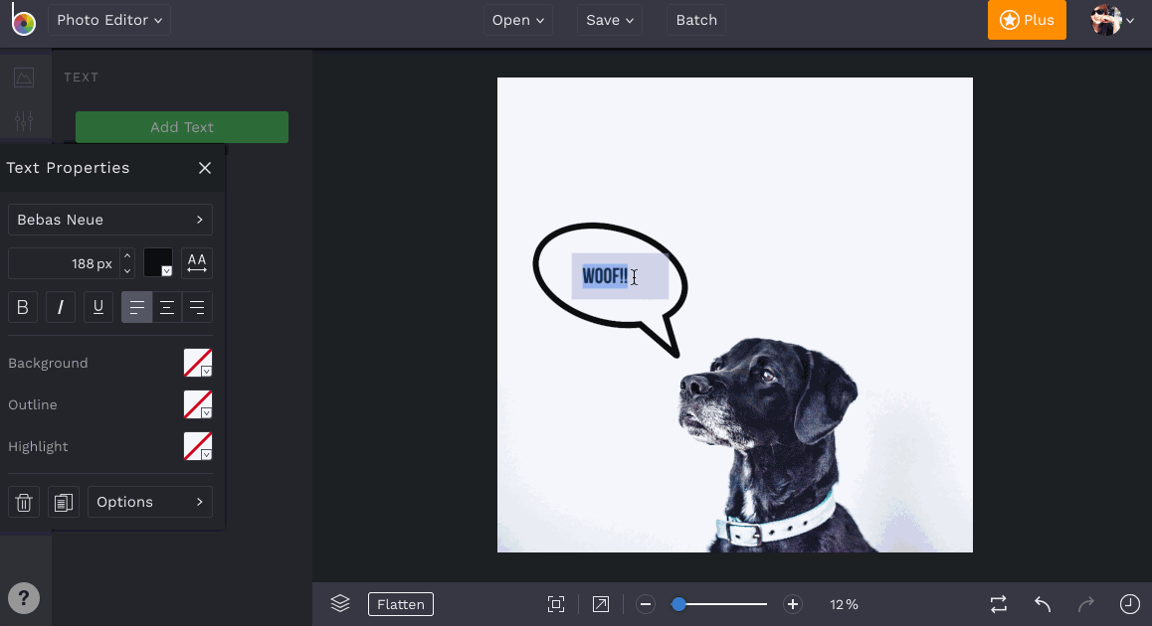Align text center

[x=167, y=307]
